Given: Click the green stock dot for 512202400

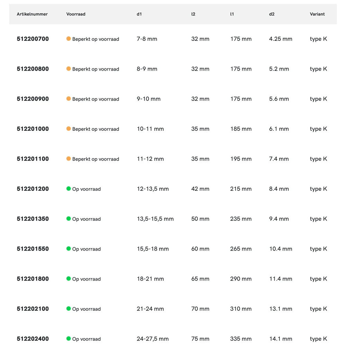Looking at the screenshot, I should [69, 339].
